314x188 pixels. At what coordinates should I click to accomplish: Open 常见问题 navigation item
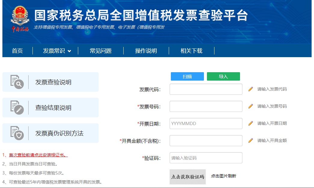click(x=100, y=51)
